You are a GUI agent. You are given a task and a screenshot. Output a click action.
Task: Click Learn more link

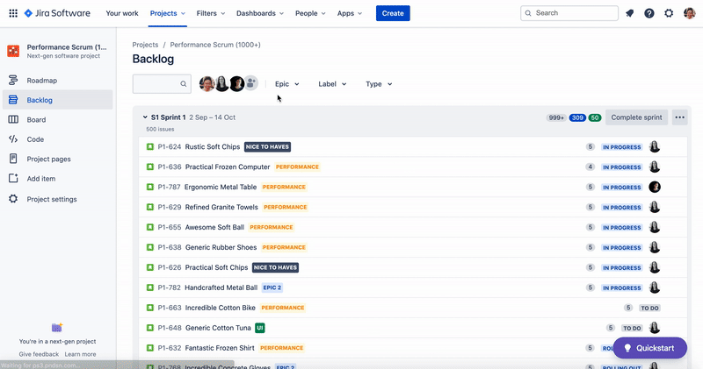pos(80,354)
